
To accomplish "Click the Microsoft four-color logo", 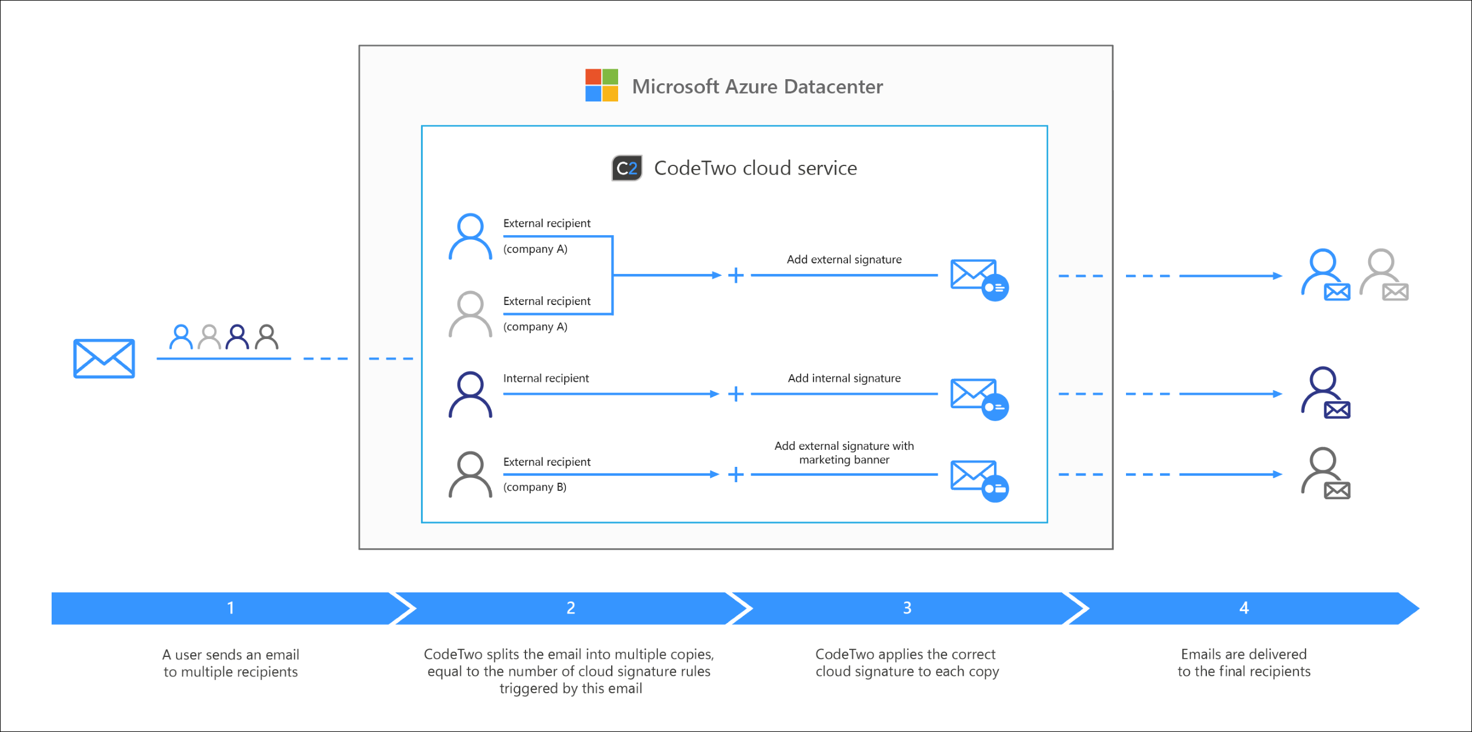I will (x=602, y=86).
